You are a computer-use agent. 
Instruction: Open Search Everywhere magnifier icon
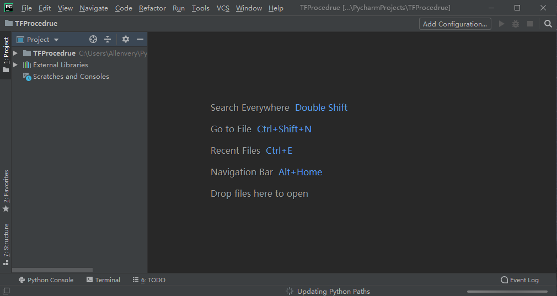pos(548,24)
